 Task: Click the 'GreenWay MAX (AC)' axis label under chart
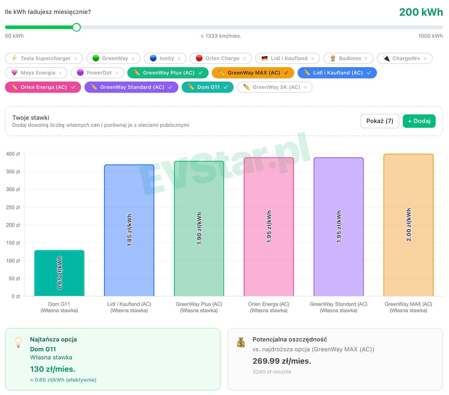coord(408,304)
